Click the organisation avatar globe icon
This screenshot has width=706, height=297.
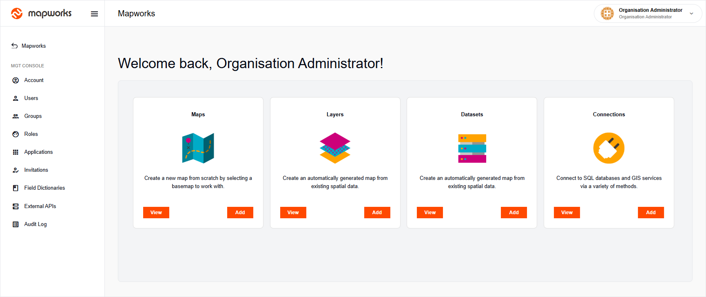click(x=607, y=13)
